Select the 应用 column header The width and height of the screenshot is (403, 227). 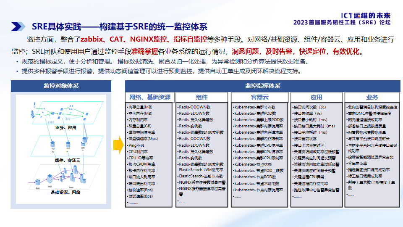tap(317, 97)
